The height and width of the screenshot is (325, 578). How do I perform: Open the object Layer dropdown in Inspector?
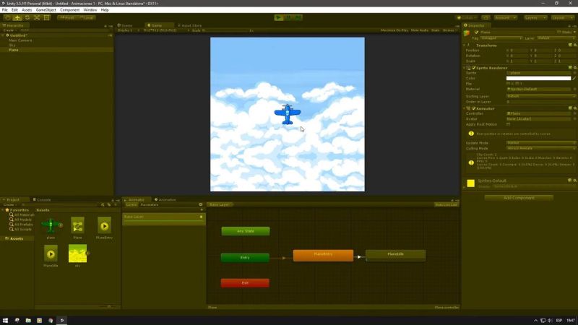click(556, 38)
